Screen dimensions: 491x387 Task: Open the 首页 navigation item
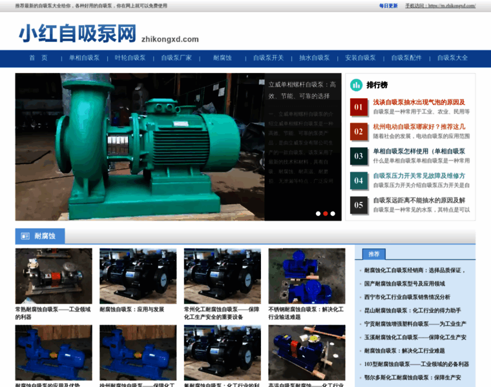[x=38, y=58]
